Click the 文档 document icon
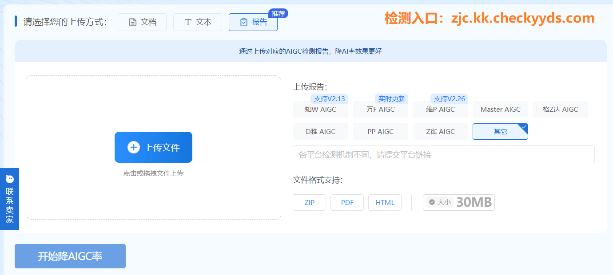This screenshot has width=613, height=275. tap(132, 22)
